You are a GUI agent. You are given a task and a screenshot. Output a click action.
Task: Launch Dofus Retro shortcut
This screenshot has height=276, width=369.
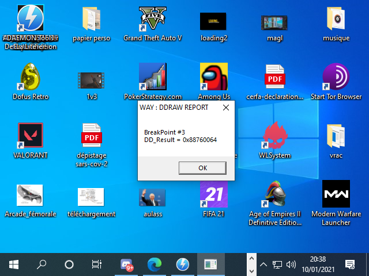(31, 76)
